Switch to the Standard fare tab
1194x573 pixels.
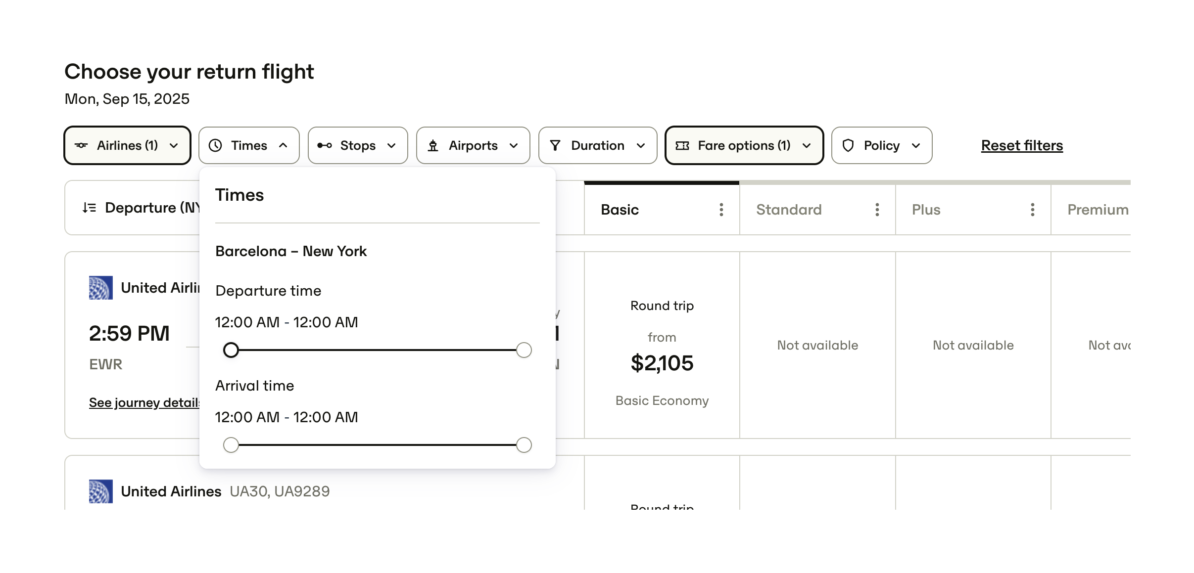[789, 210]
